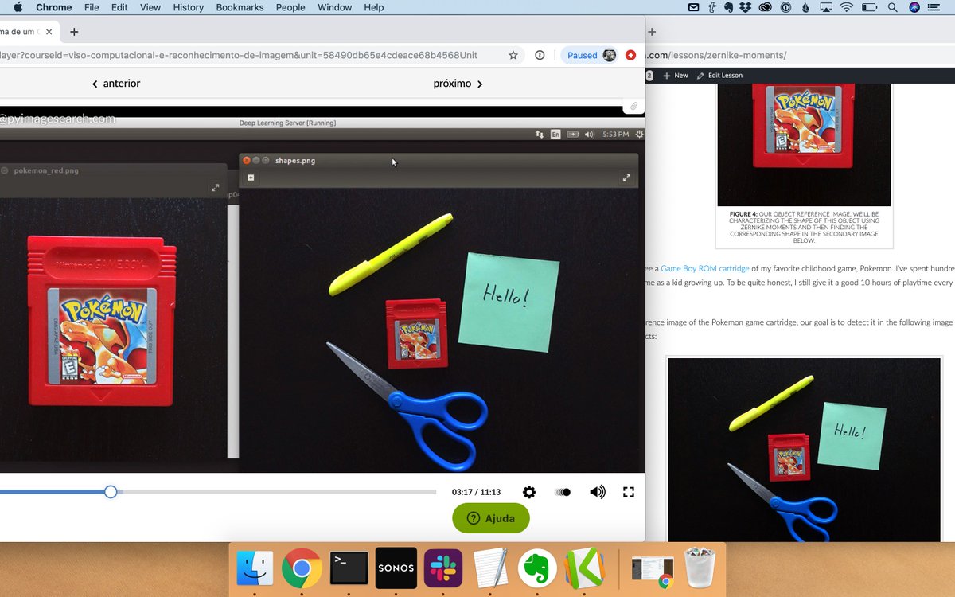
Task: Click the flame menu bar icon
Action: tap(805, 7)
